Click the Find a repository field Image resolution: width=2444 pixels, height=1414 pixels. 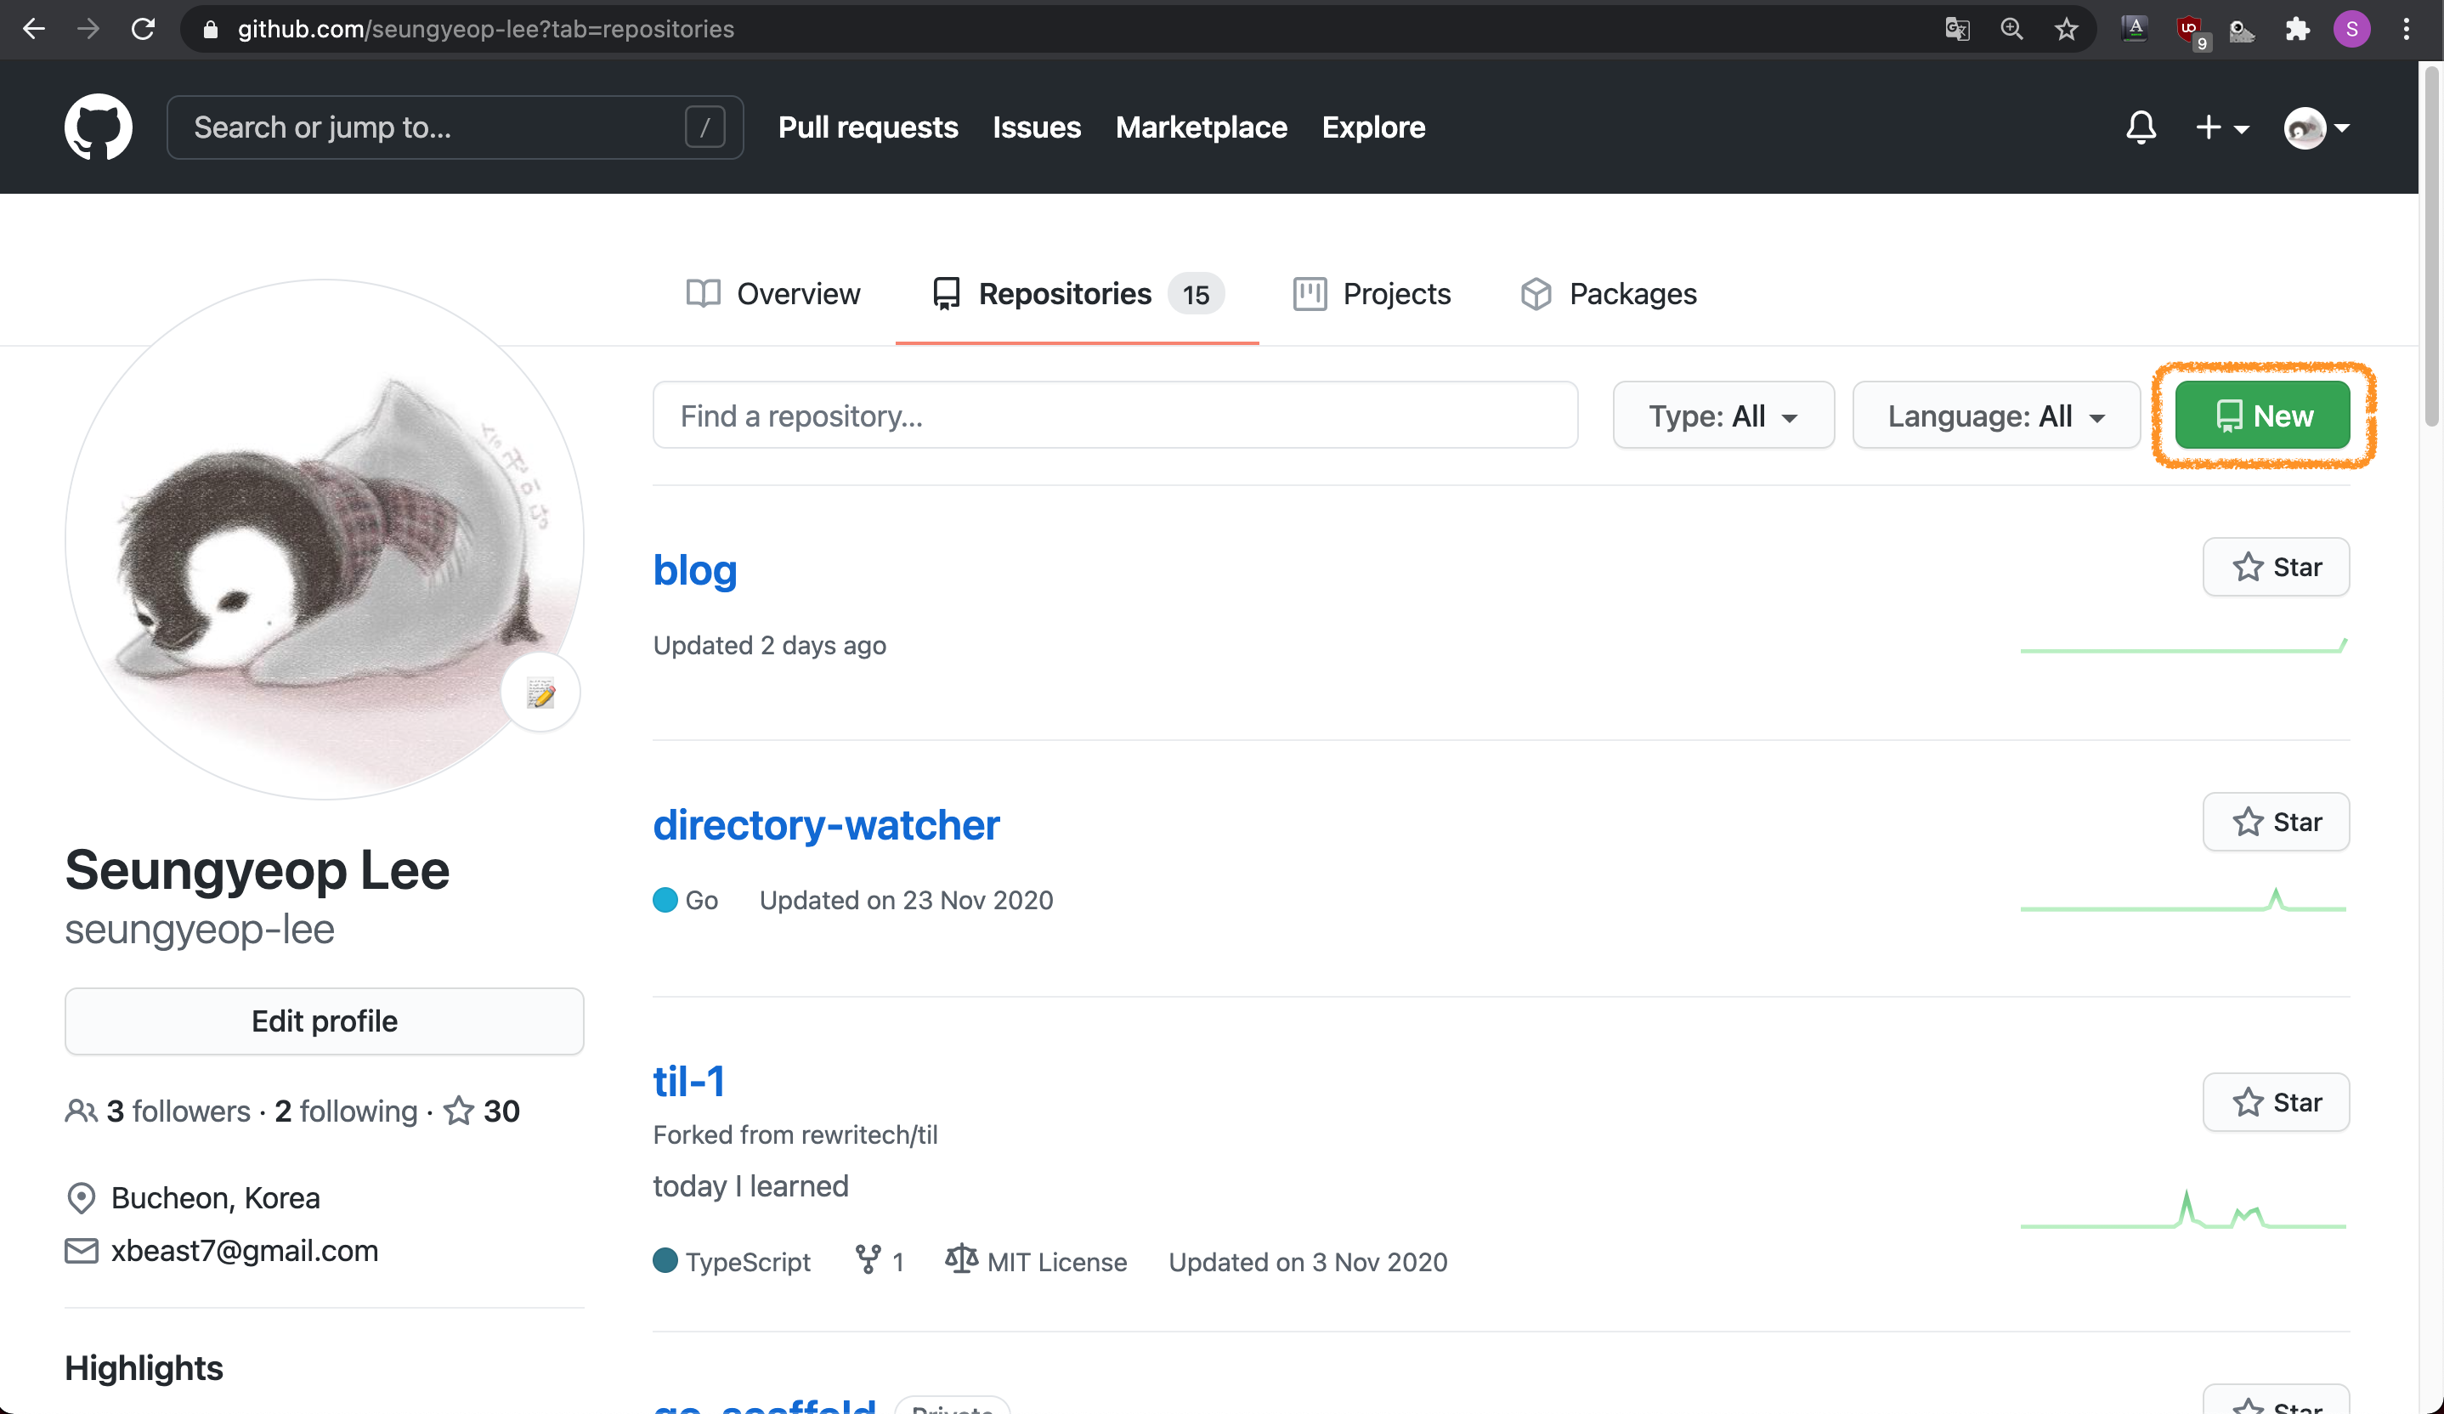click(x=1114, y=416)
